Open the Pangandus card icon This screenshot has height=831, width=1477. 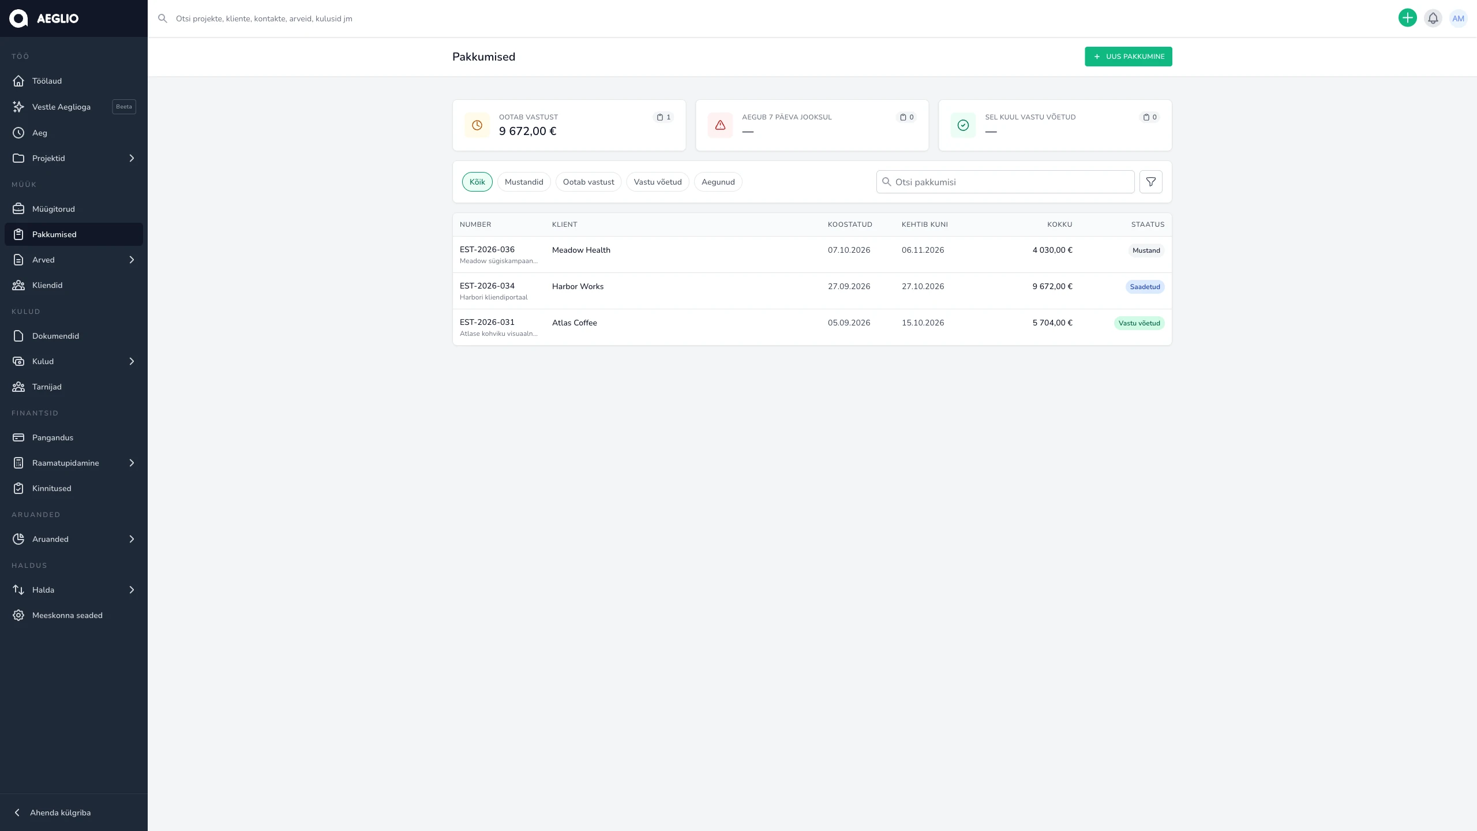18,437
